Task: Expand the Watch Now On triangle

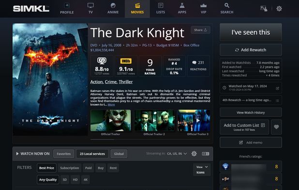Action: [17, 153]
